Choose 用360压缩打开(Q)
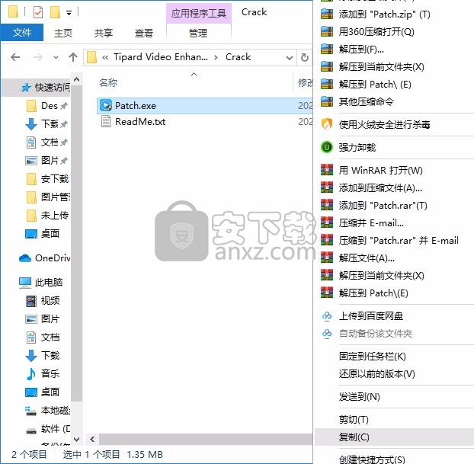This screenshot has height=464, width=474. tap(394, 31)
